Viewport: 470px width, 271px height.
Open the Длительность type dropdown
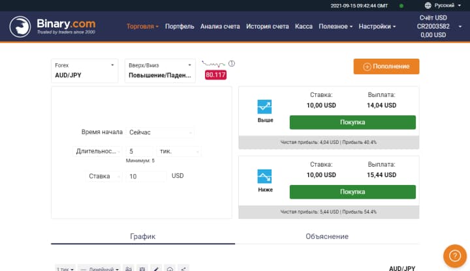(x=97, y=151)
